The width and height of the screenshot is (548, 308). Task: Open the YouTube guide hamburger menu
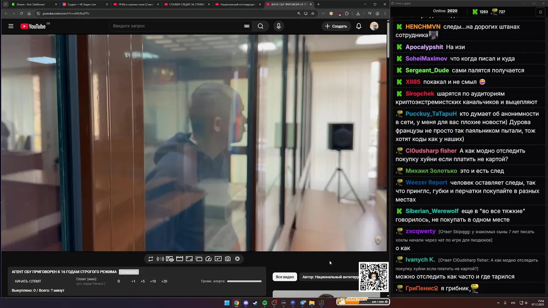pos(11,26)
